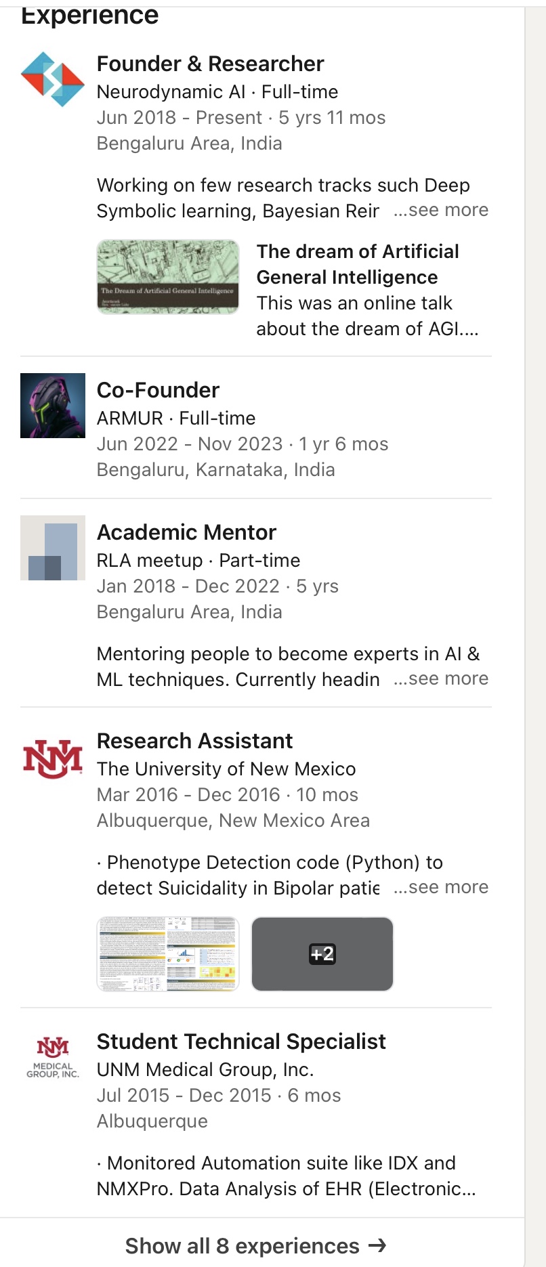Click the Research Assistant position title
The height and width of the screenshot is (1267, 546).
pyautogui.click(x=194, y=741)
